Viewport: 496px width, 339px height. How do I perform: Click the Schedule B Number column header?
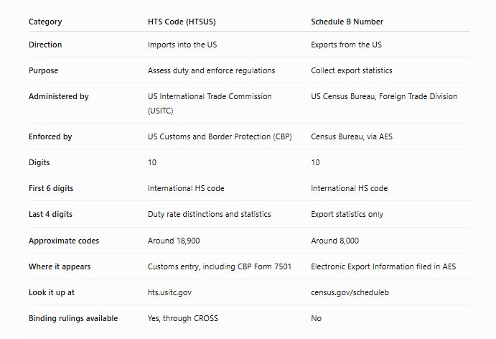(x=347, y=22)
